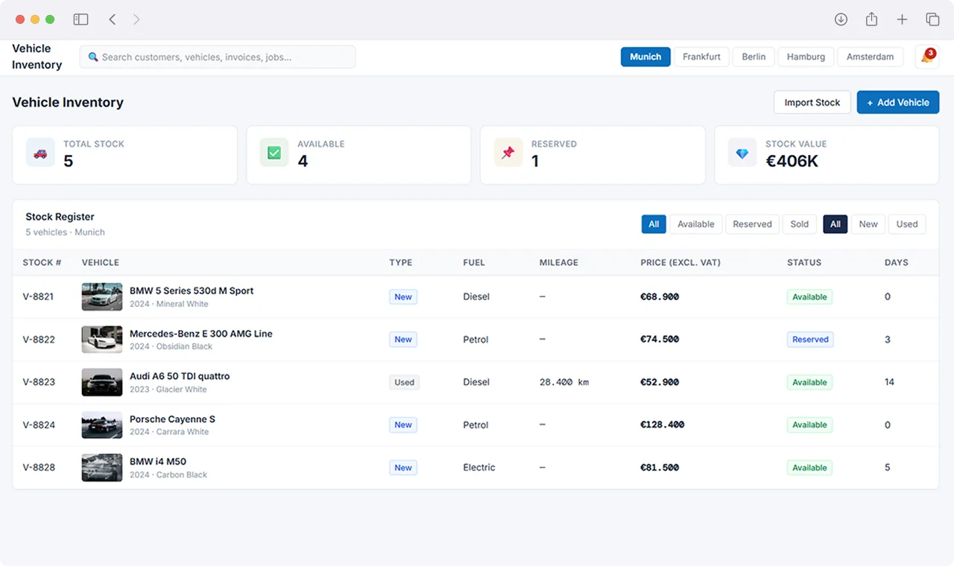Switch to the Amsterdam location tab

(870, 57)
